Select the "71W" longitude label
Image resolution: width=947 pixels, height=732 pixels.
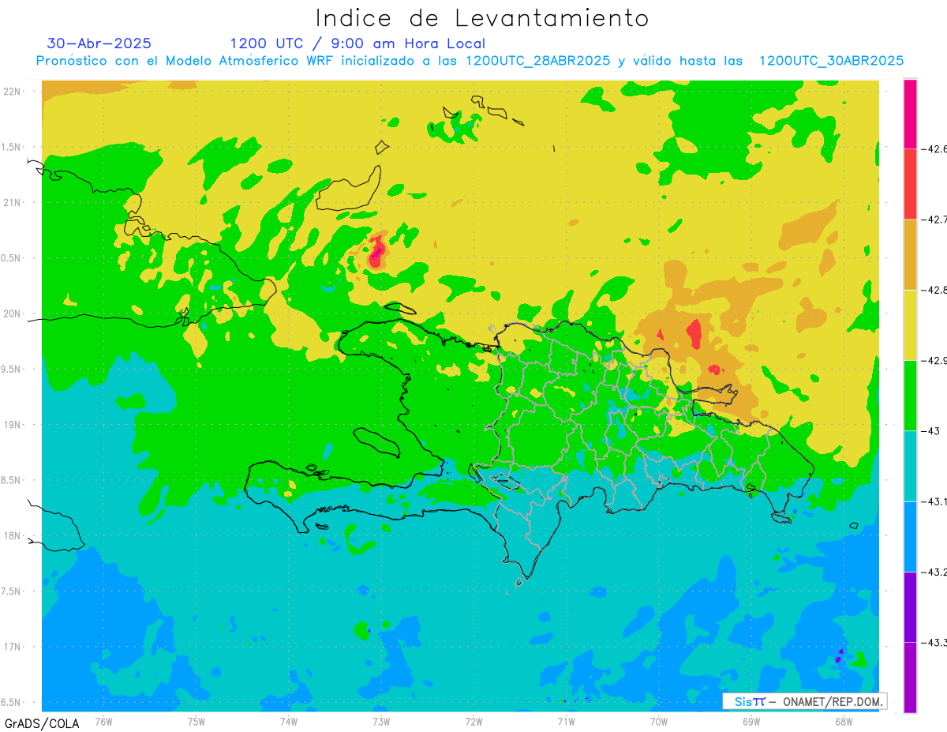click(x=566, y=722)
